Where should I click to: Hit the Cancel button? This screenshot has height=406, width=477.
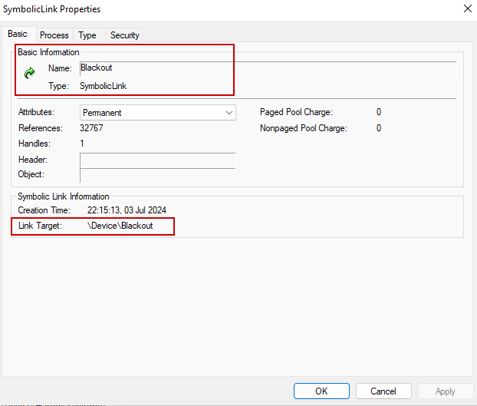pyautogui.click(x=383, y=391)
